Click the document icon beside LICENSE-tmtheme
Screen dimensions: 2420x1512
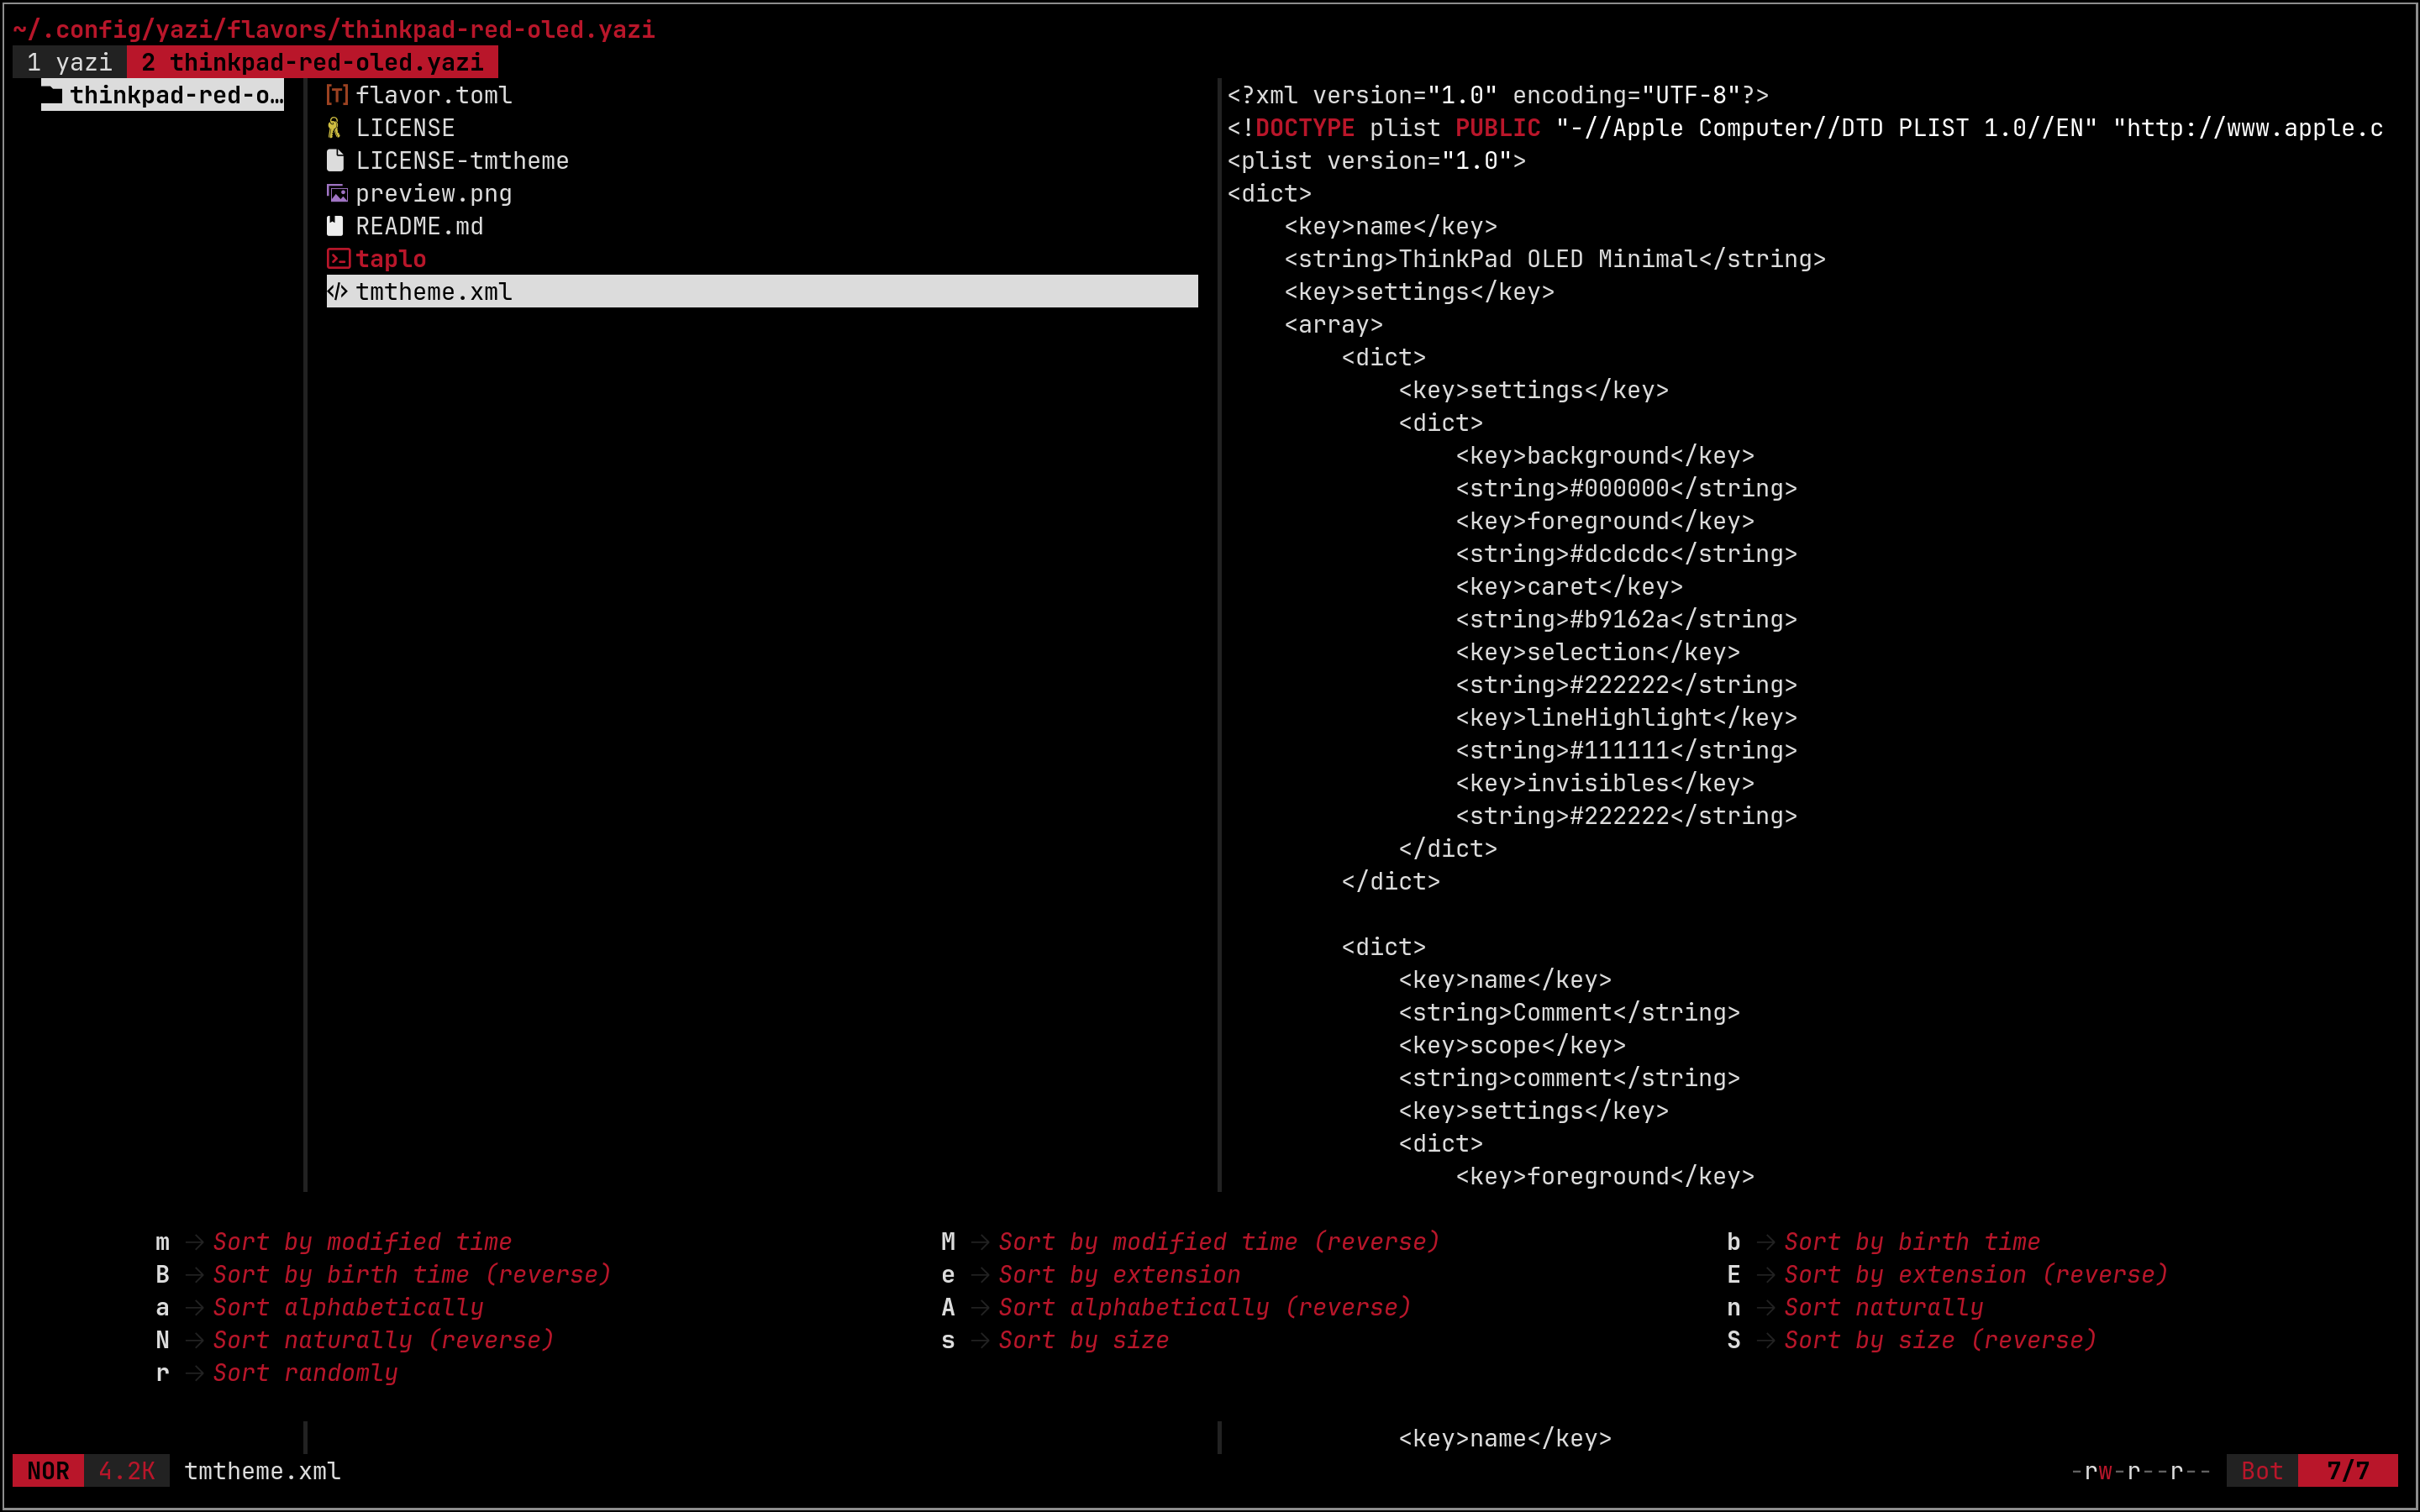336,161
